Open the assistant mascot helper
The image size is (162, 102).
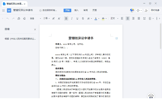tap(151, 96)
